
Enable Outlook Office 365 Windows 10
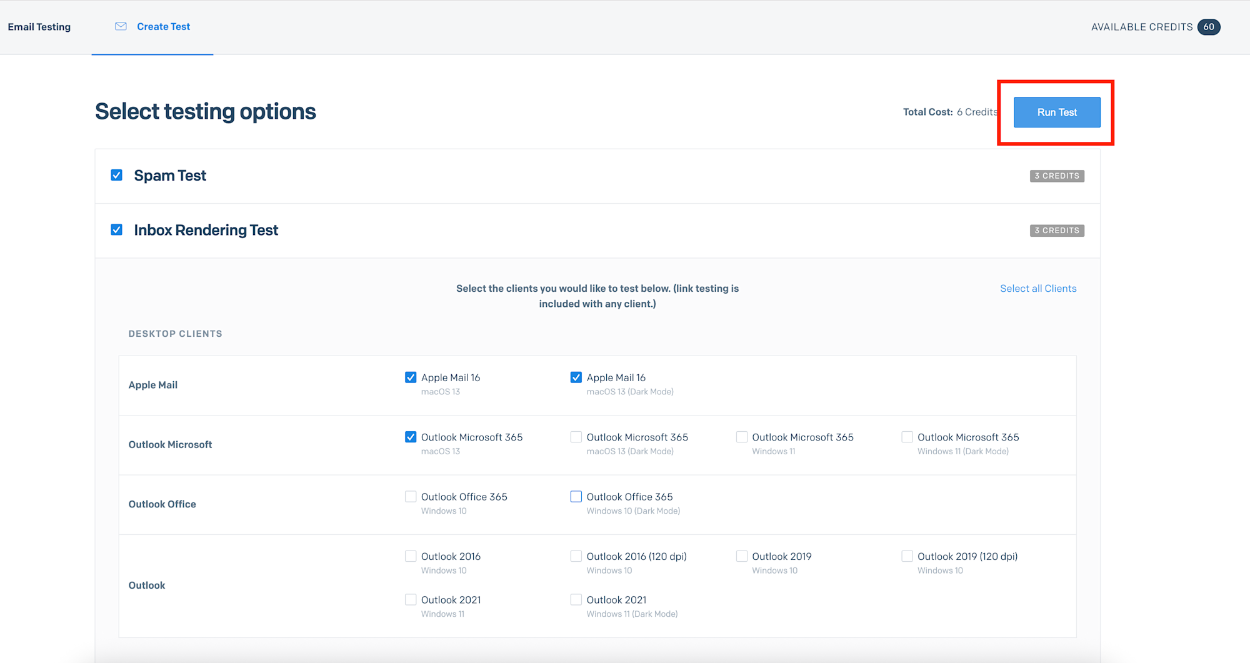(411, 497)
